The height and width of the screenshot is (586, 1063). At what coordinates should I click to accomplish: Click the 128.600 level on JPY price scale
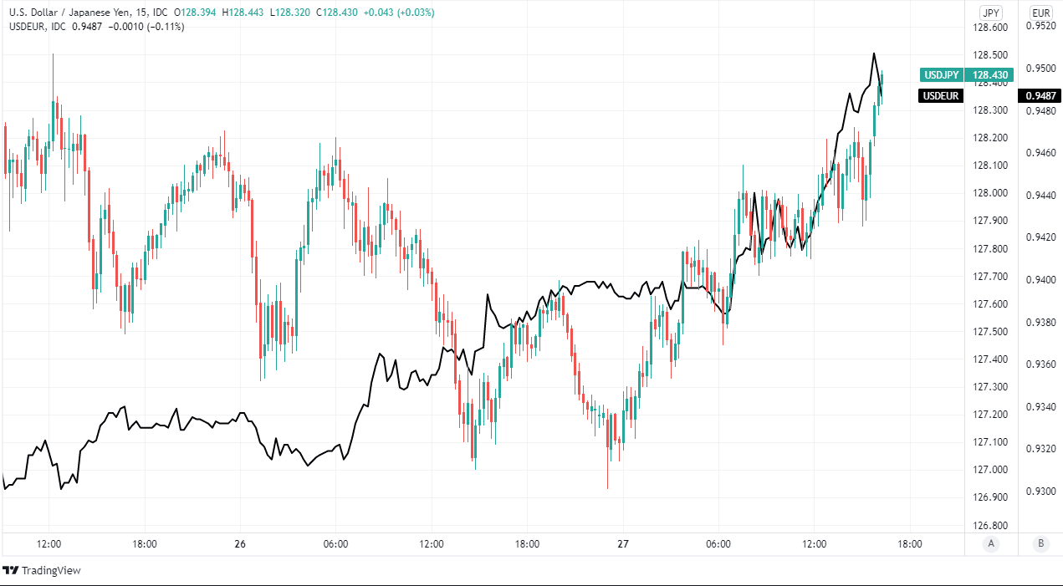click(992, 28)
